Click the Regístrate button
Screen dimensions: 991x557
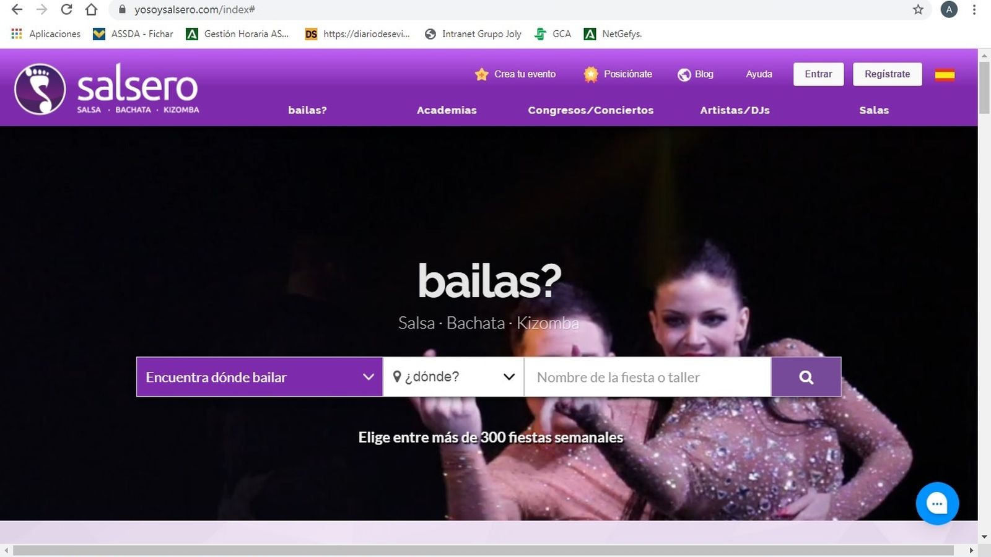(887, 74)
